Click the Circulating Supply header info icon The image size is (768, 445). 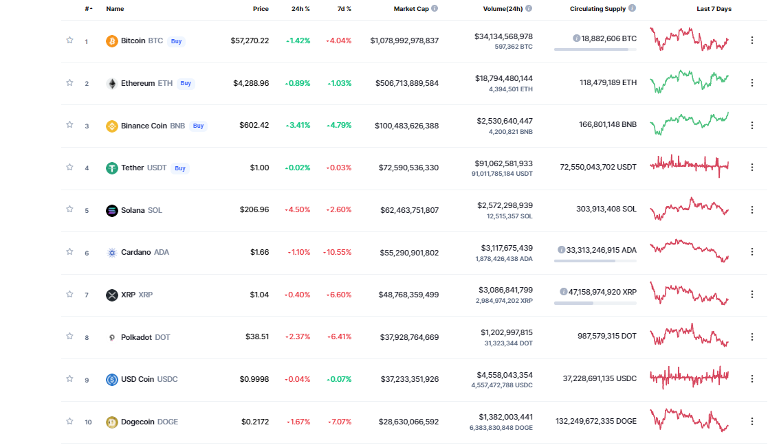[x=633, y=8]
